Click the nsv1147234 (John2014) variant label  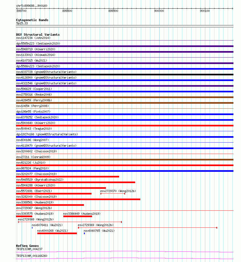coord(33,38)
